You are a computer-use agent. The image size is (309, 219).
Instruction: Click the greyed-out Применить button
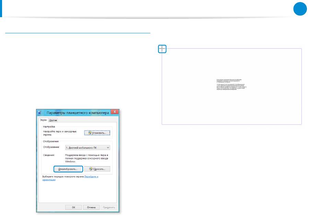pos(109,207)
